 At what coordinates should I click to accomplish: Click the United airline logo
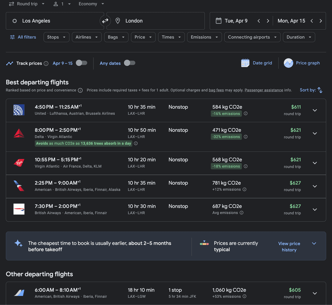(x=19, y=110)
